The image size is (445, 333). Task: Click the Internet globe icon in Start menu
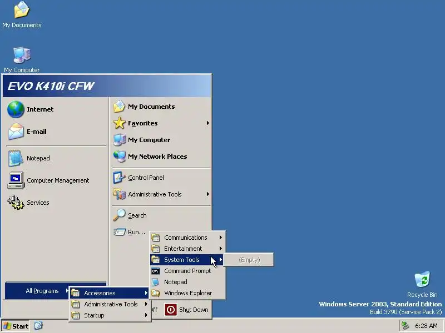[16, 109]
